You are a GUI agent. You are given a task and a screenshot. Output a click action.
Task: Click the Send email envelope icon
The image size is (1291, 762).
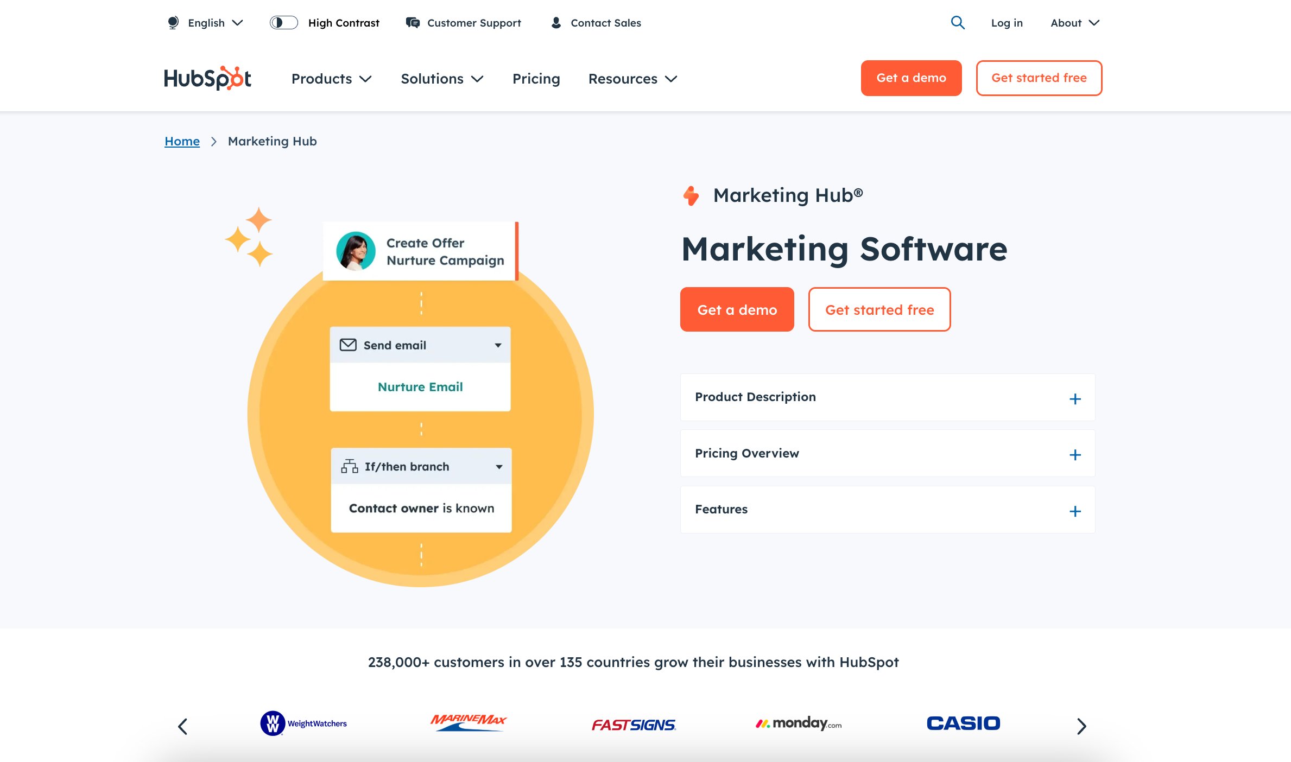(x=349, y=345)
